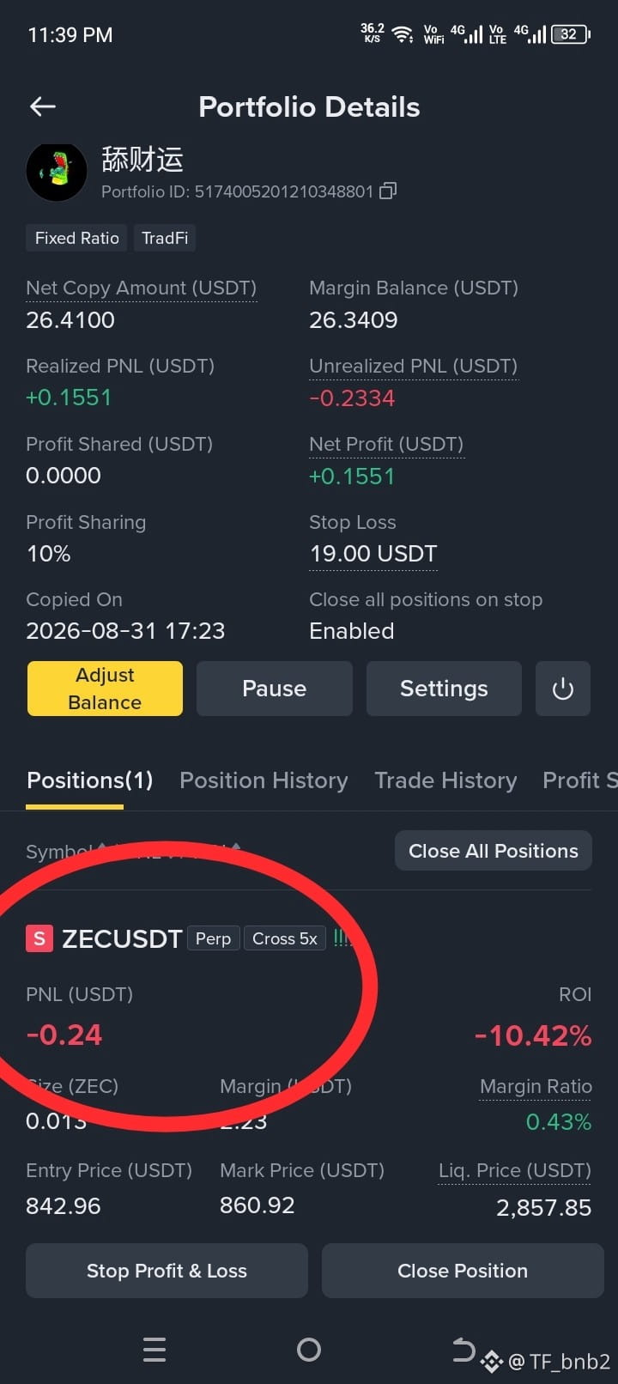Screen dimensions: 618x1384
Task: Tap the Android recent apps menu icon
Action: 154,1350
